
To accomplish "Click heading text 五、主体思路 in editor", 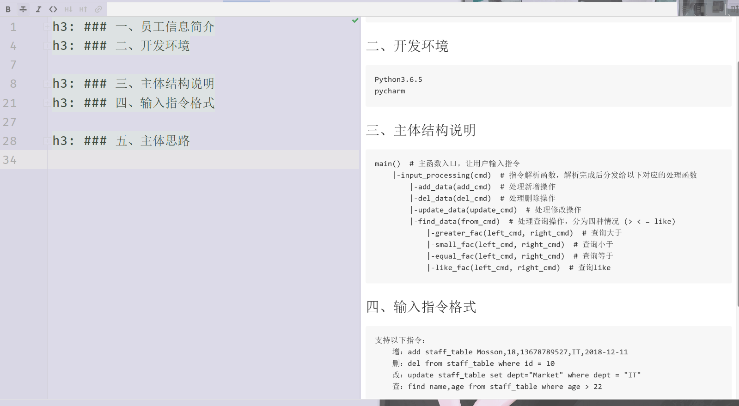I will 153,140.
